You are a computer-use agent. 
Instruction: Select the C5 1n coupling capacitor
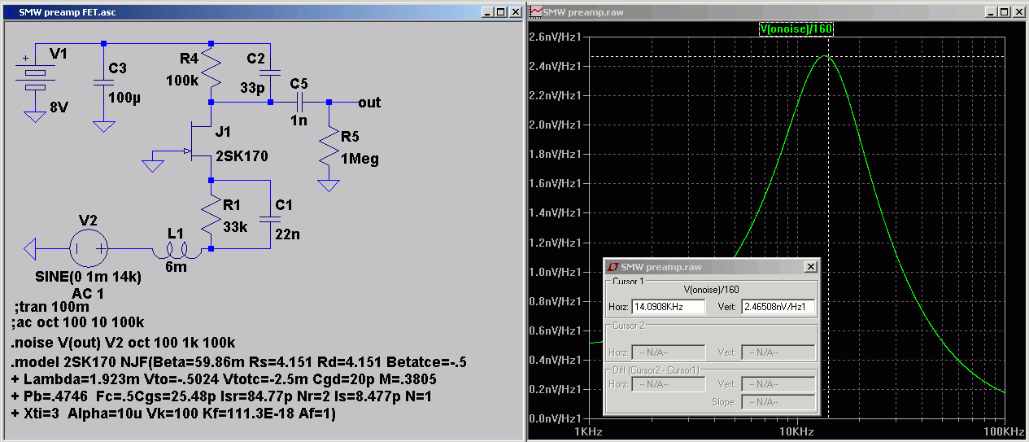click(299, 103)
